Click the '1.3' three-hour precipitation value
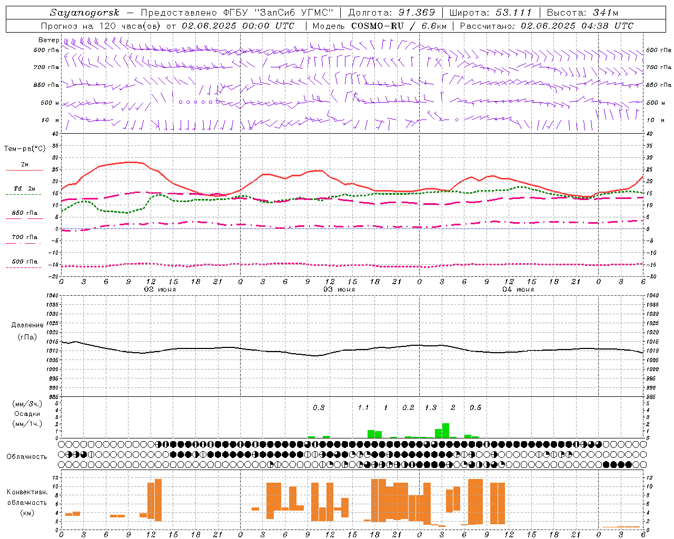 click(431, 408)
